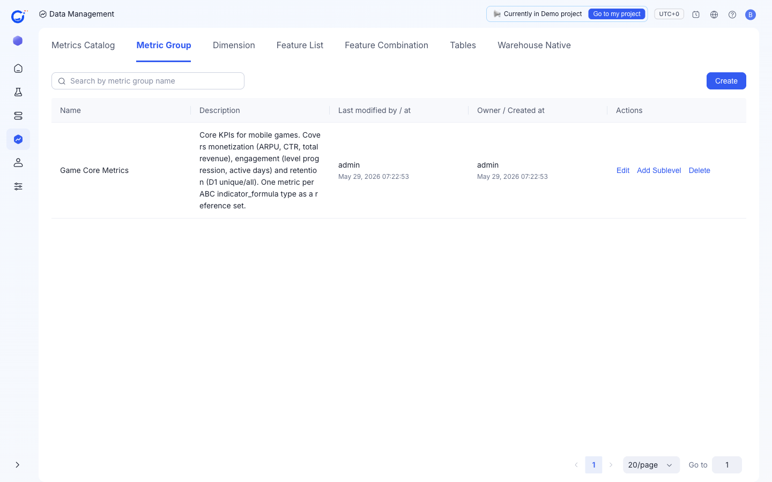Open the Feature Combination tab

click(x=387, y=45)
